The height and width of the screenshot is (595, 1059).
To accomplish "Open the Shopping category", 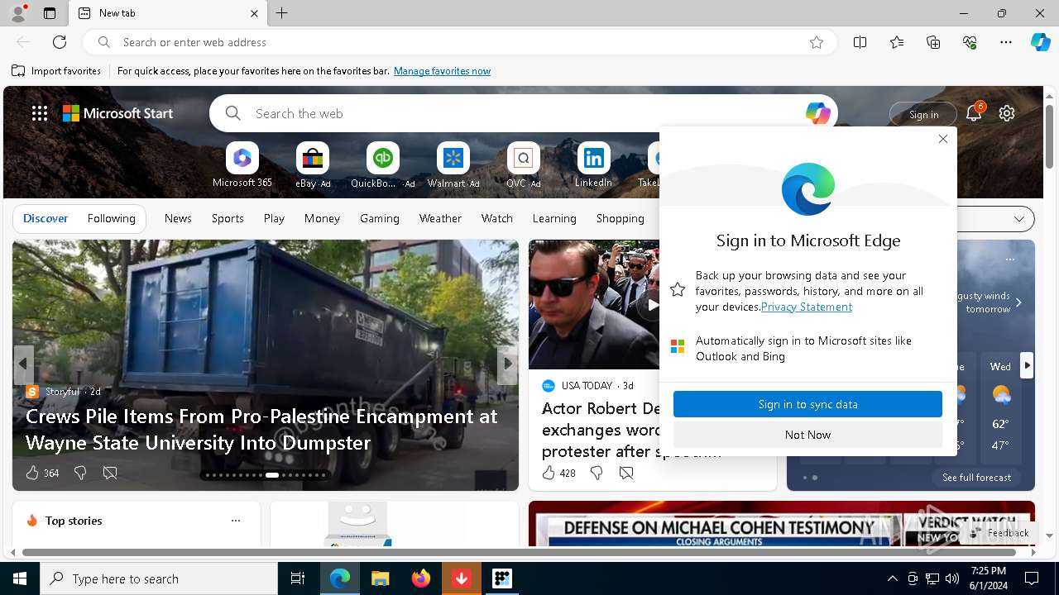I will click(x=620, y=218).
